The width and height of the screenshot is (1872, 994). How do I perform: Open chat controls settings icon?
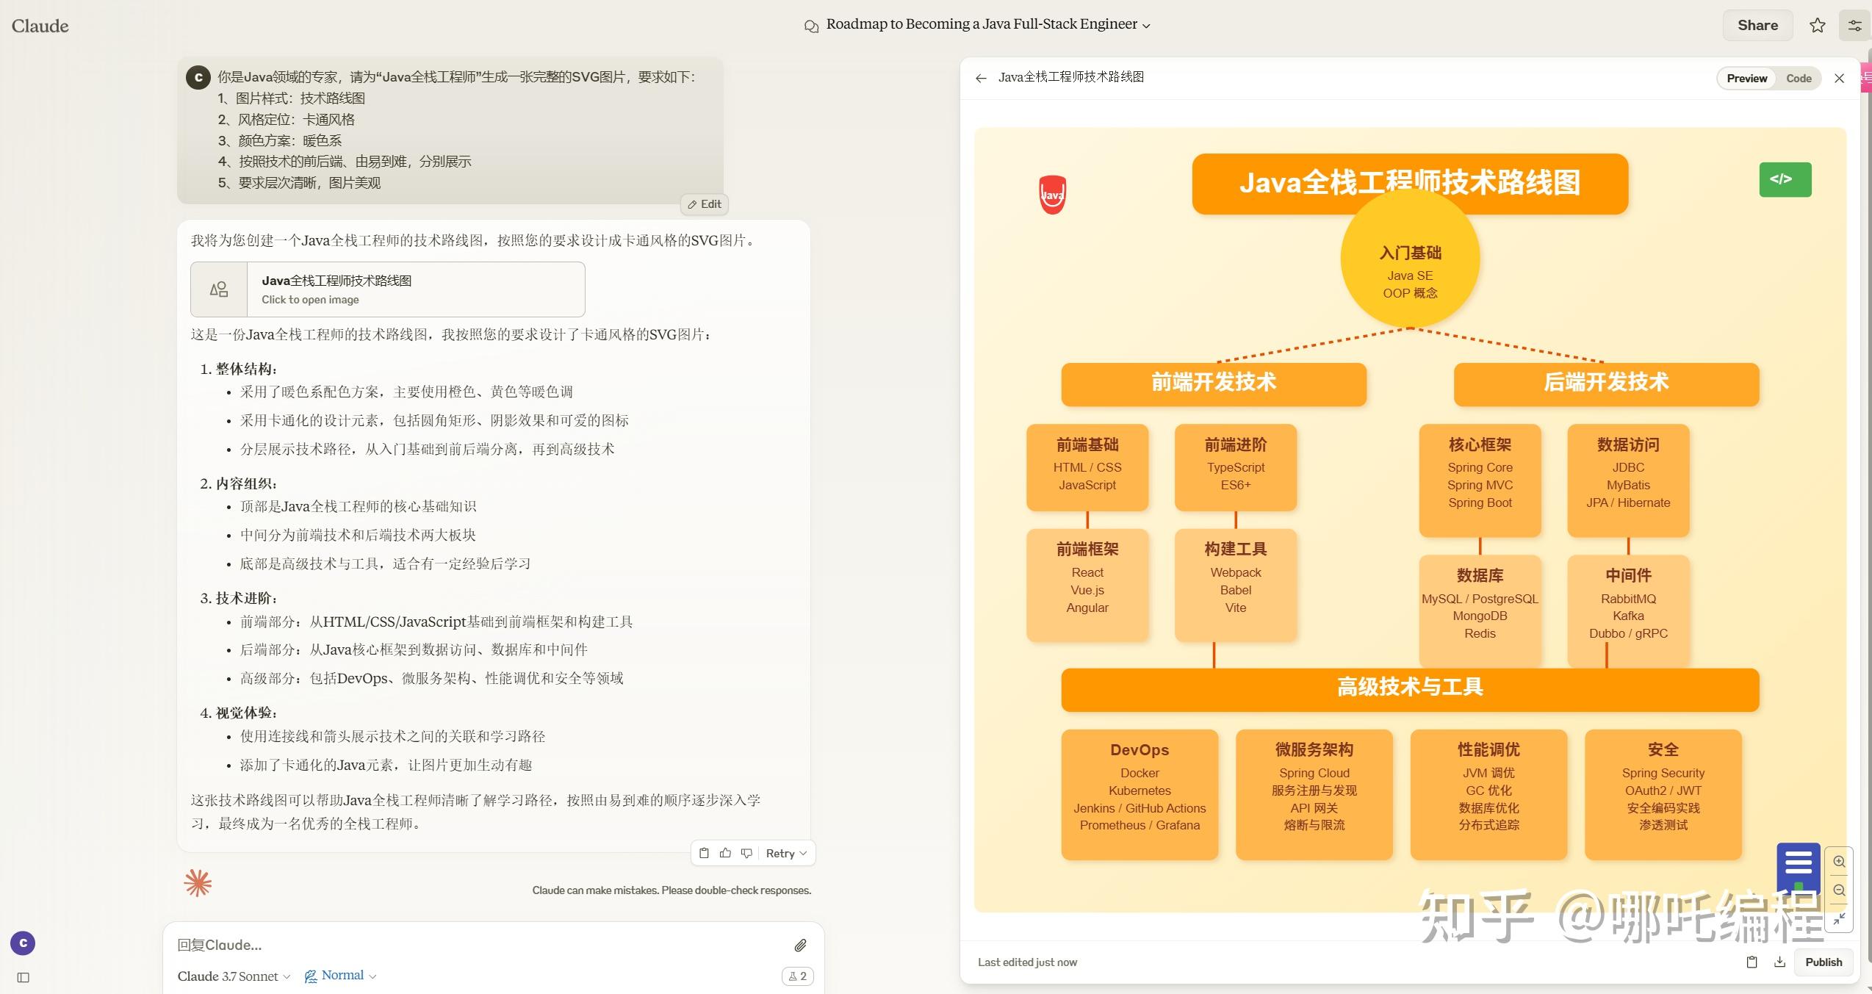1854,26
